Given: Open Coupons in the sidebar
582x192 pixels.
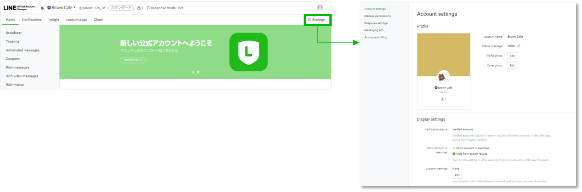Looking at the screenshot, I should (12, 59).
